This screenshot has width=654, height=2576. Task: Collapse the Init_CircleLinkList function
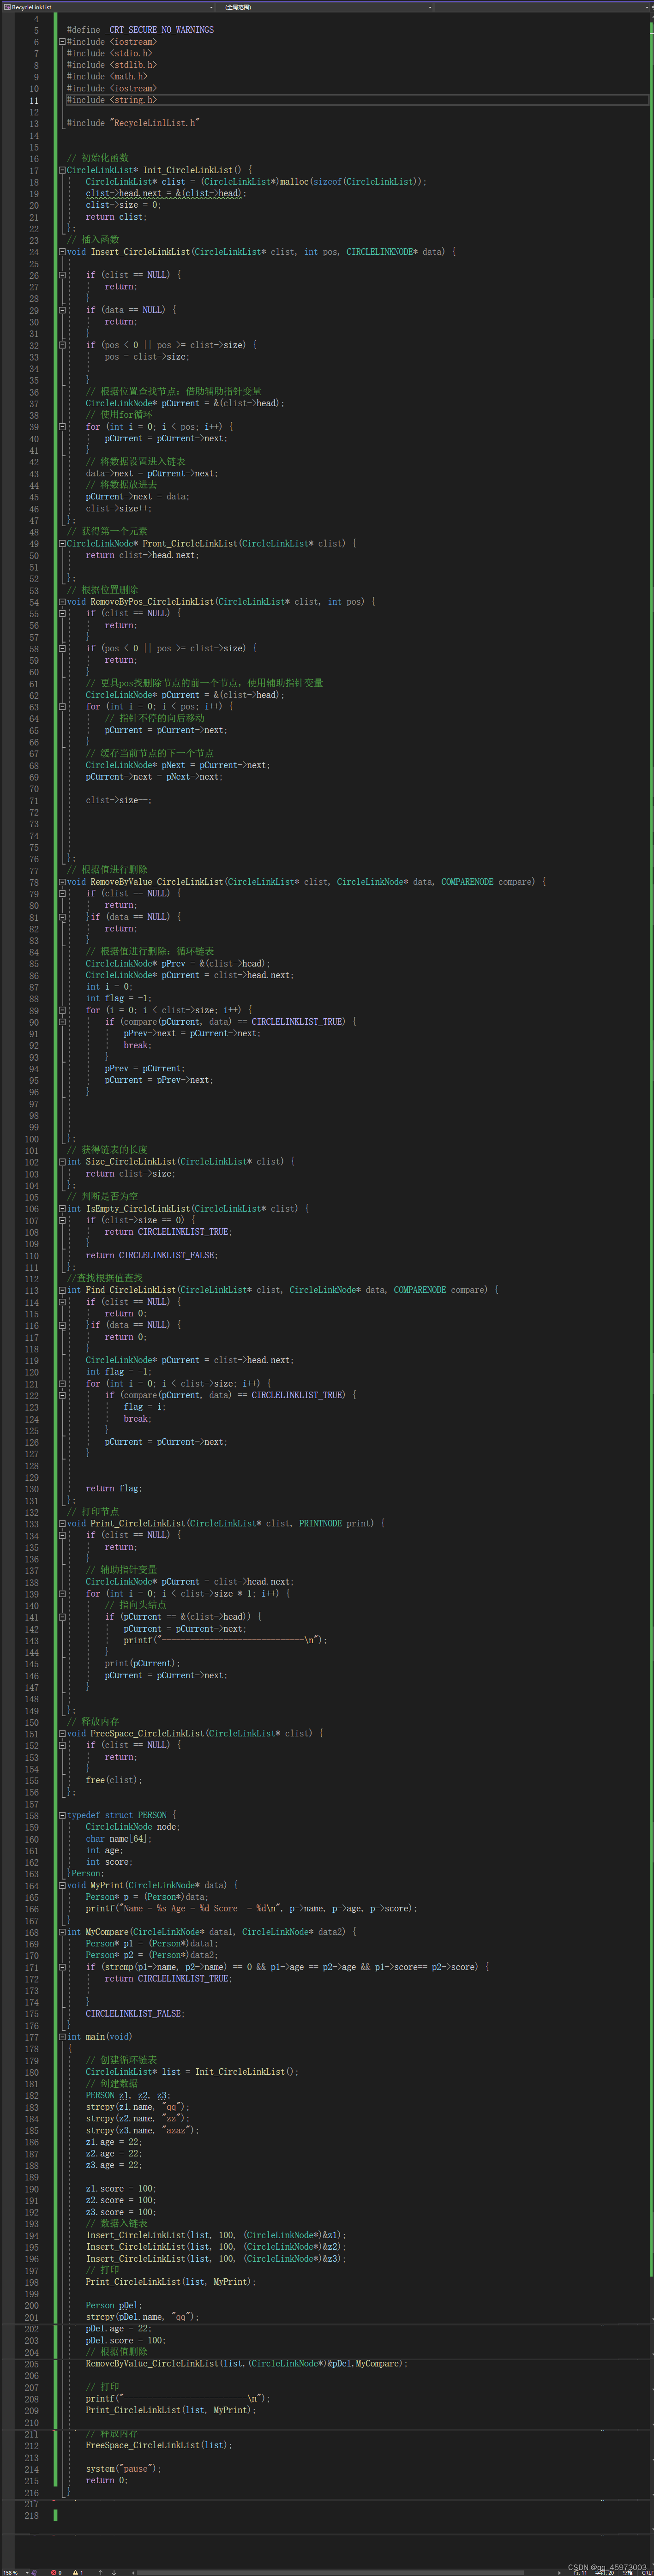(x=62, y=170)
